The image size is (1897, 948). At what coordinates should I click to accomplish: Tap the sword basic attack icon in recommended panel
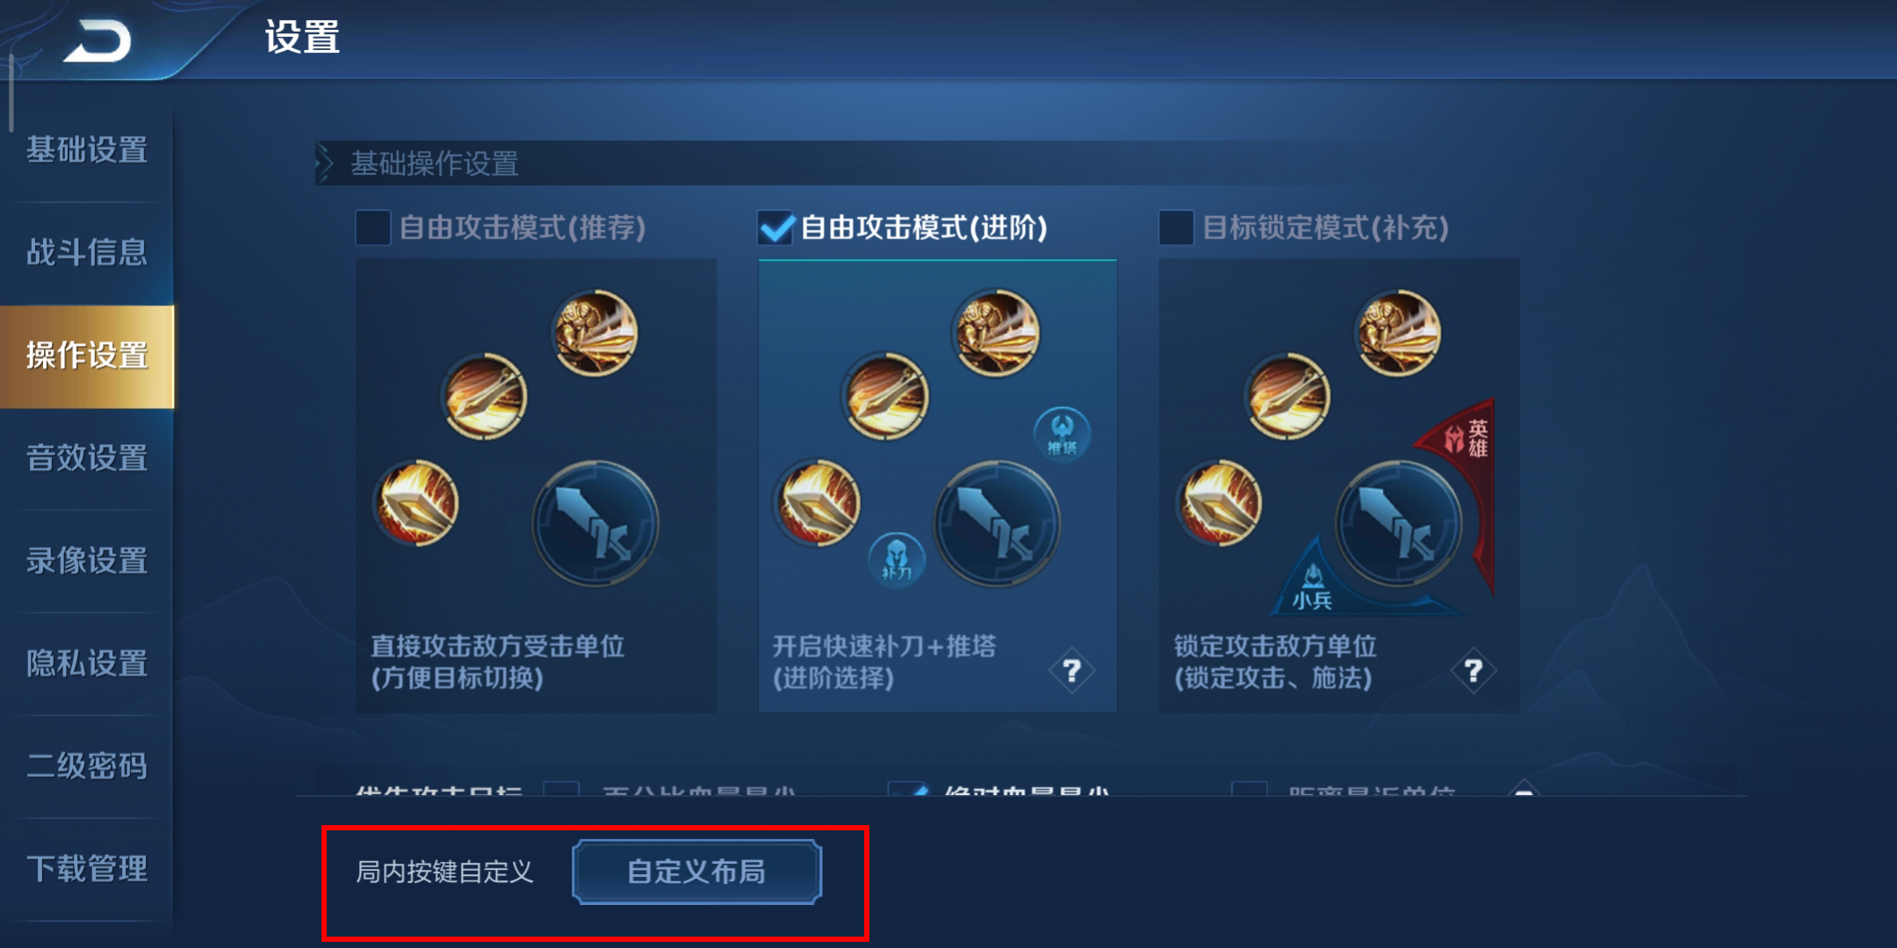pos(595,524)
